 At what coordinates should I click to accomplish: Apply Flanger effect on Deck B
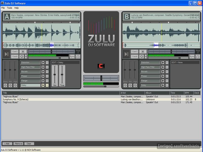pos(163,81)
